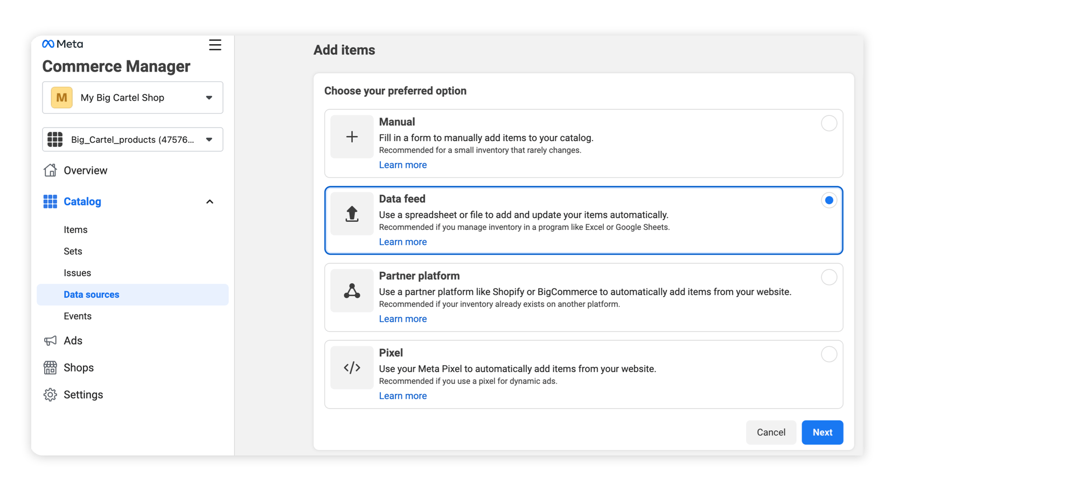Go to Ads section
Image resolution: width=1079 pixels, height=491 pixels.
(x=73, y=341)
